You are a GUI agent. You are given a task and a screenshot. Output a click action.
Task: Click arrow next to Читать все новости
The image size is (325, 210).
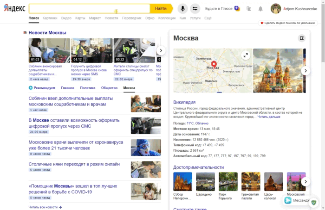click(60, 207)
